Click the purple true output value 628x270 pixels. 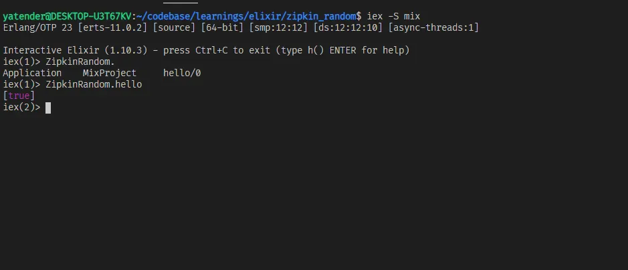coord(19,96)
